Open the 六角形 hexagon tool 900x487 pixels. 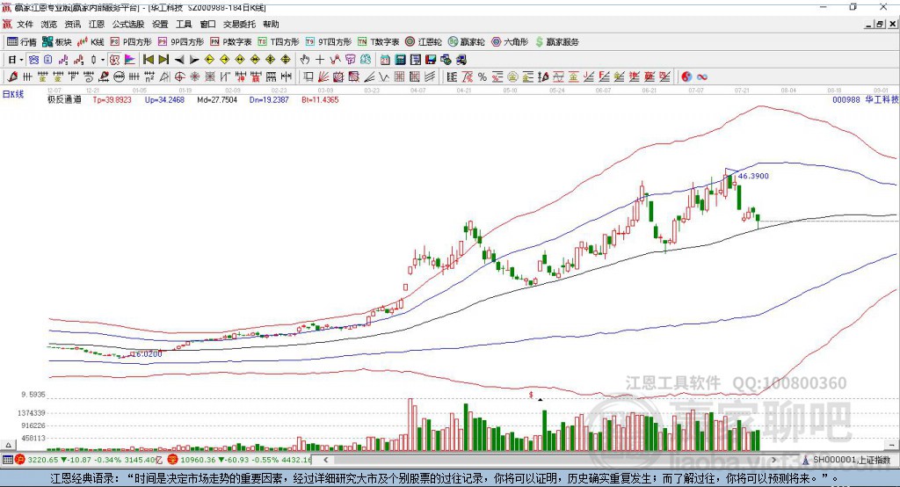(x=510, y=42)
